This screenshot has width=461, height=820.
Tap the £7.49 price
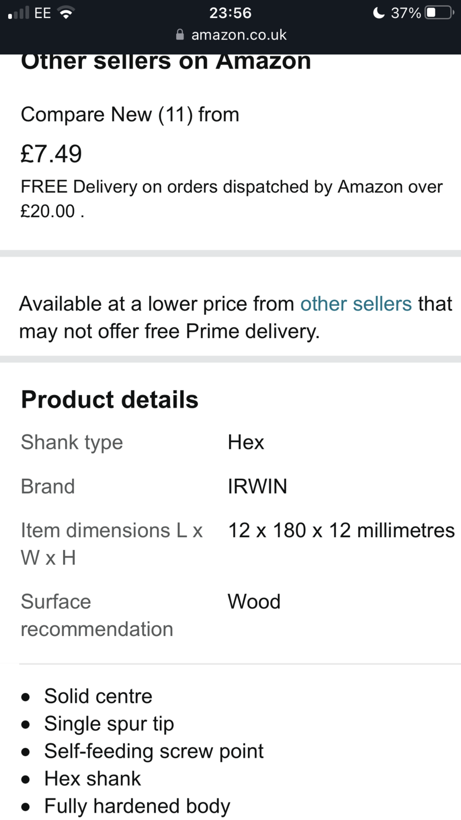coord(51,154)
